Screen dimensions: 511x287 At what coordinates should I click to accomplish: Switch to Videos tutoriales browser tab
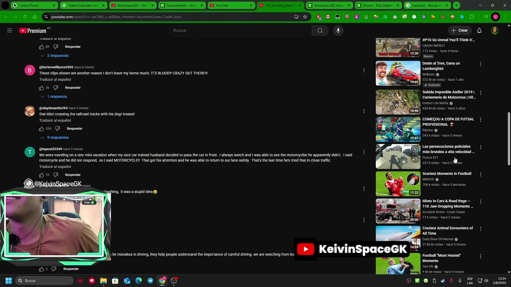[x=83, y=6]
